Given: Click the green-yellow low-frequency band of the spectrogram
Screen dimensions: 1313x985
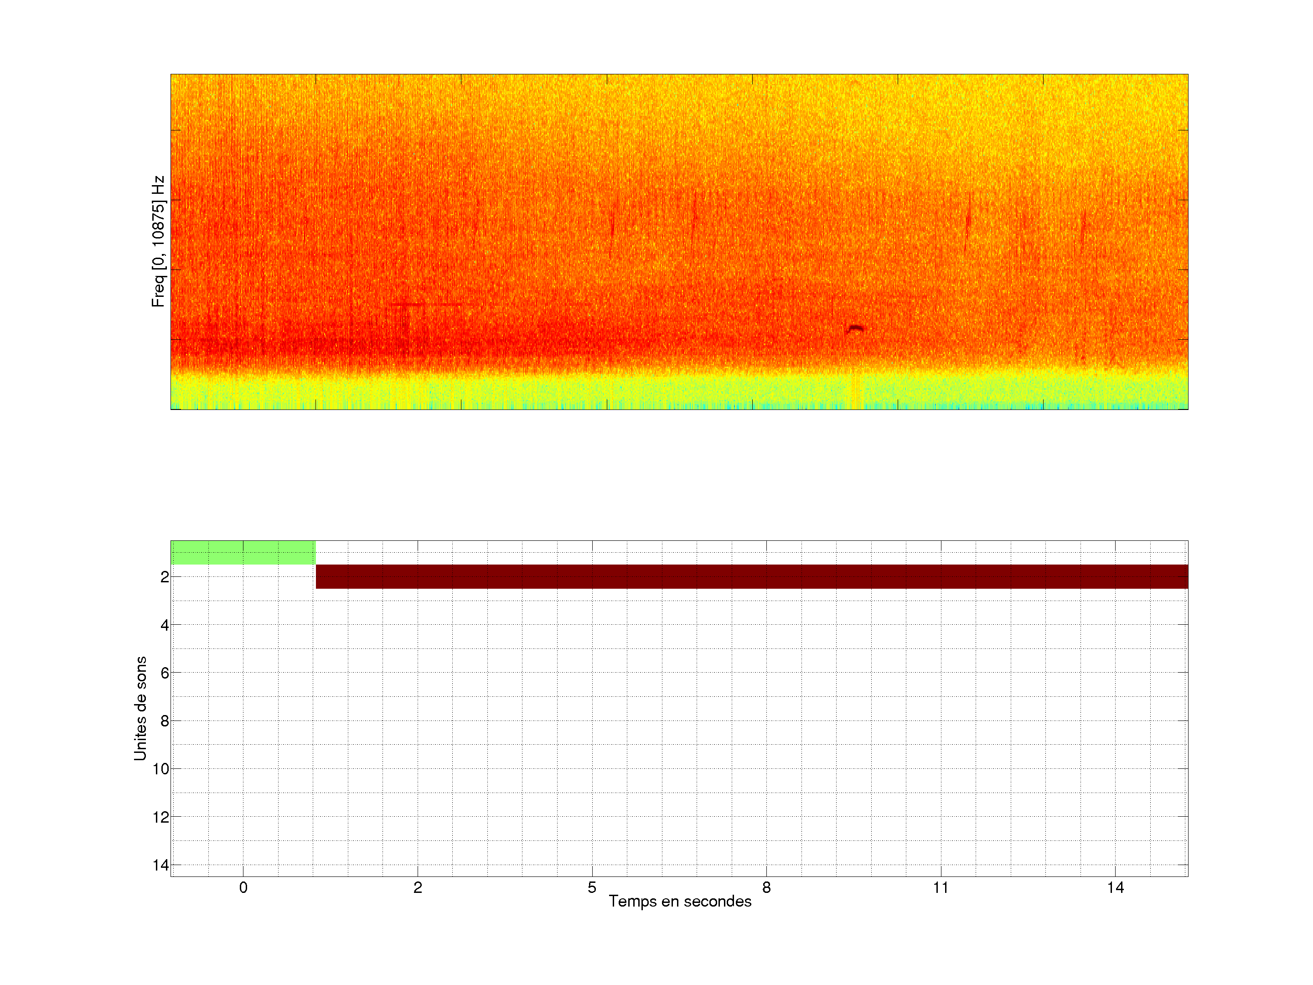Looking at the screenshot, I should [x=679, y=392].
